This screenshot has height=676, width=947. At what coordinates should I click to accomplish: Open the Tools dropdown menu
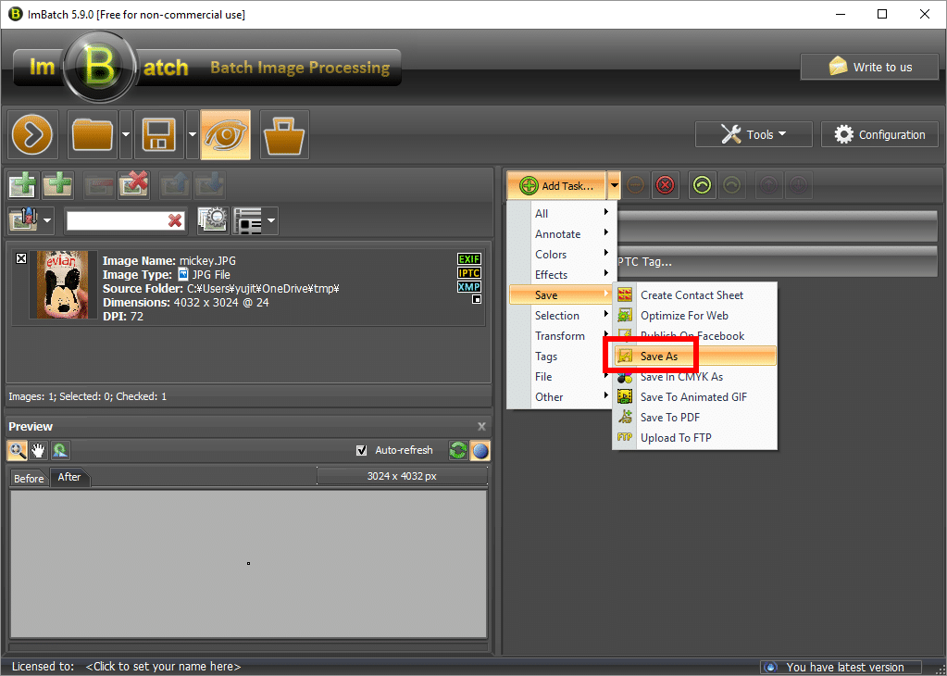click(x=754, y=134)
